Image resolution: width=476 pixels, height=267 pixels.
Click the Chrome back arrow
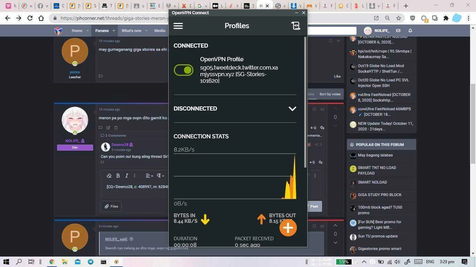(8, 18)
